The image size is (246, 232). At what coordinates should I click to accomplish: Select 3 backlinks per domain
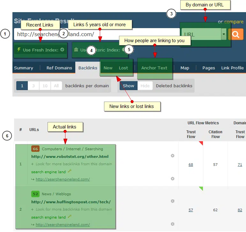point(34,86)
